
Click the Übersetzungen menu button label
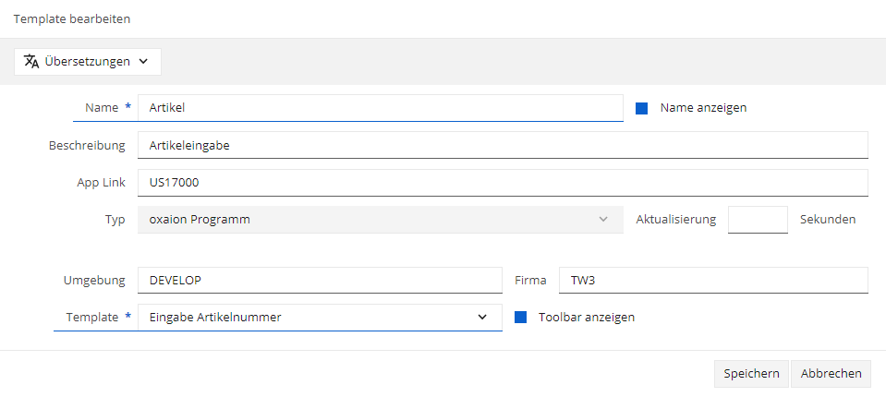pyautogui.click(x=88, y=62)
